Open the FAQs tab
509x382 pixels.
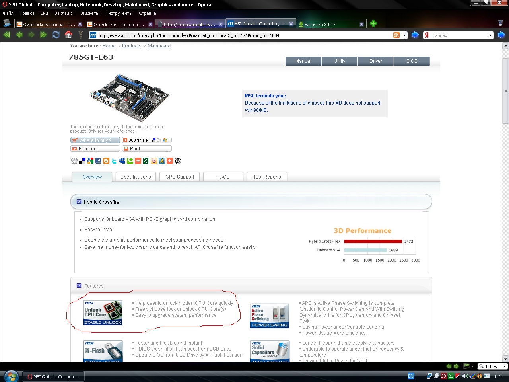point(223,177)
